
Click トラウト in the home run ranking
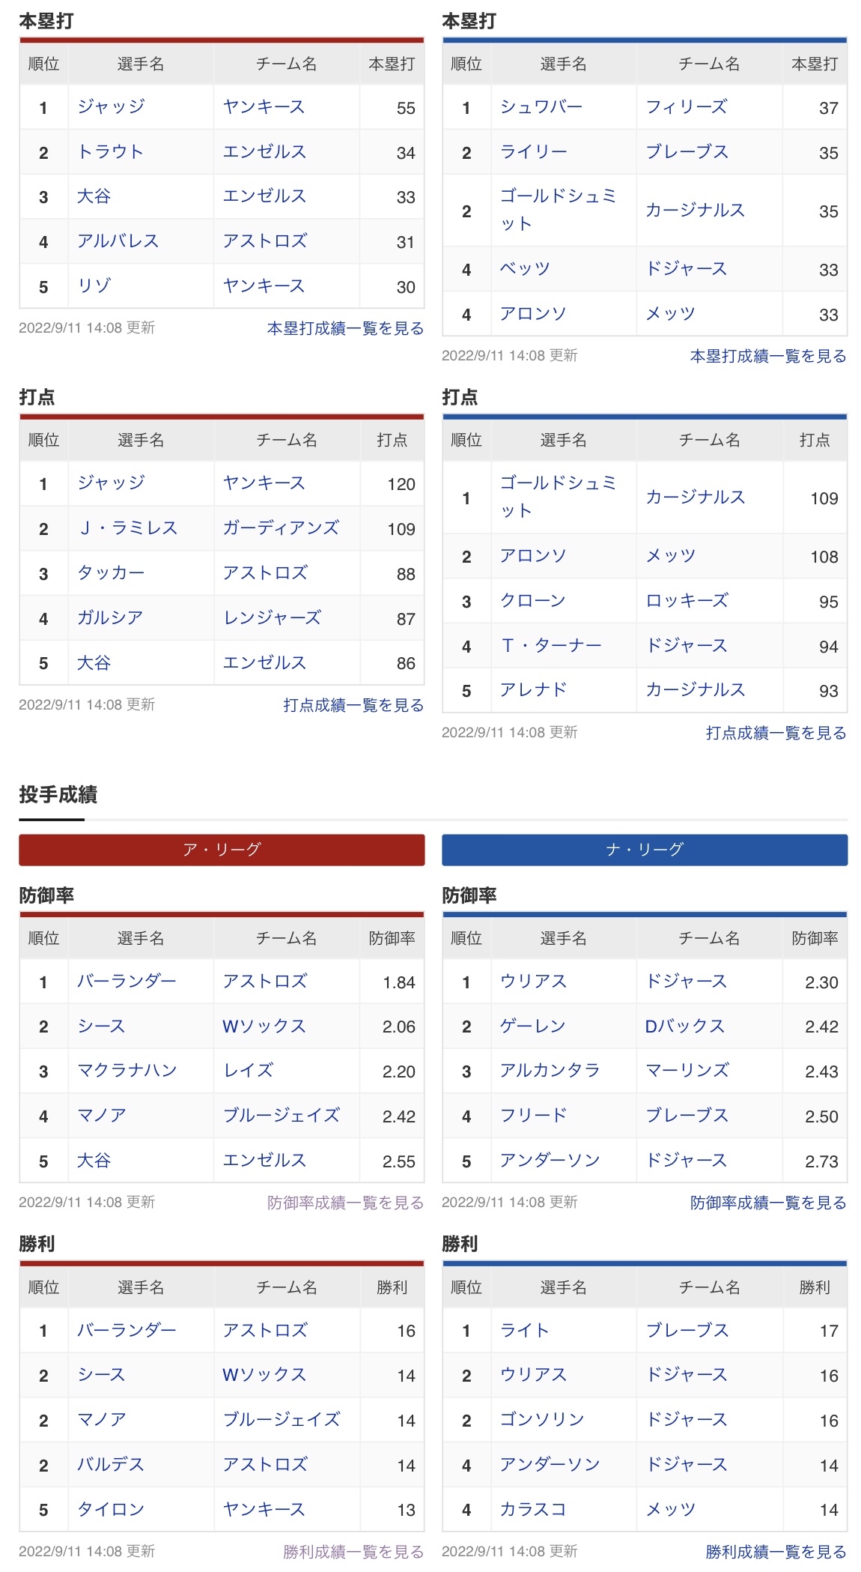click(x=111, y=152)
